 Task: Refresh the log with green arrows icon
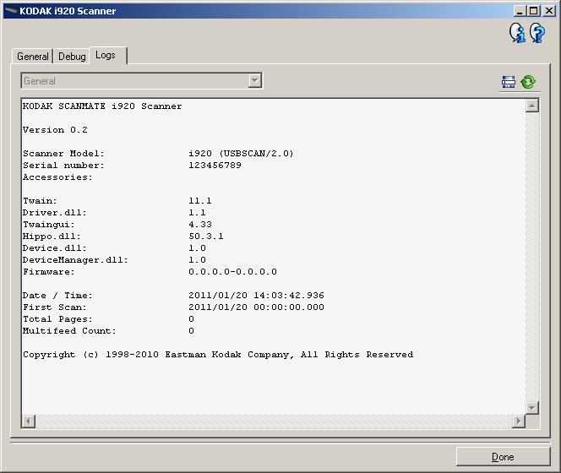(x=528, y=82)
